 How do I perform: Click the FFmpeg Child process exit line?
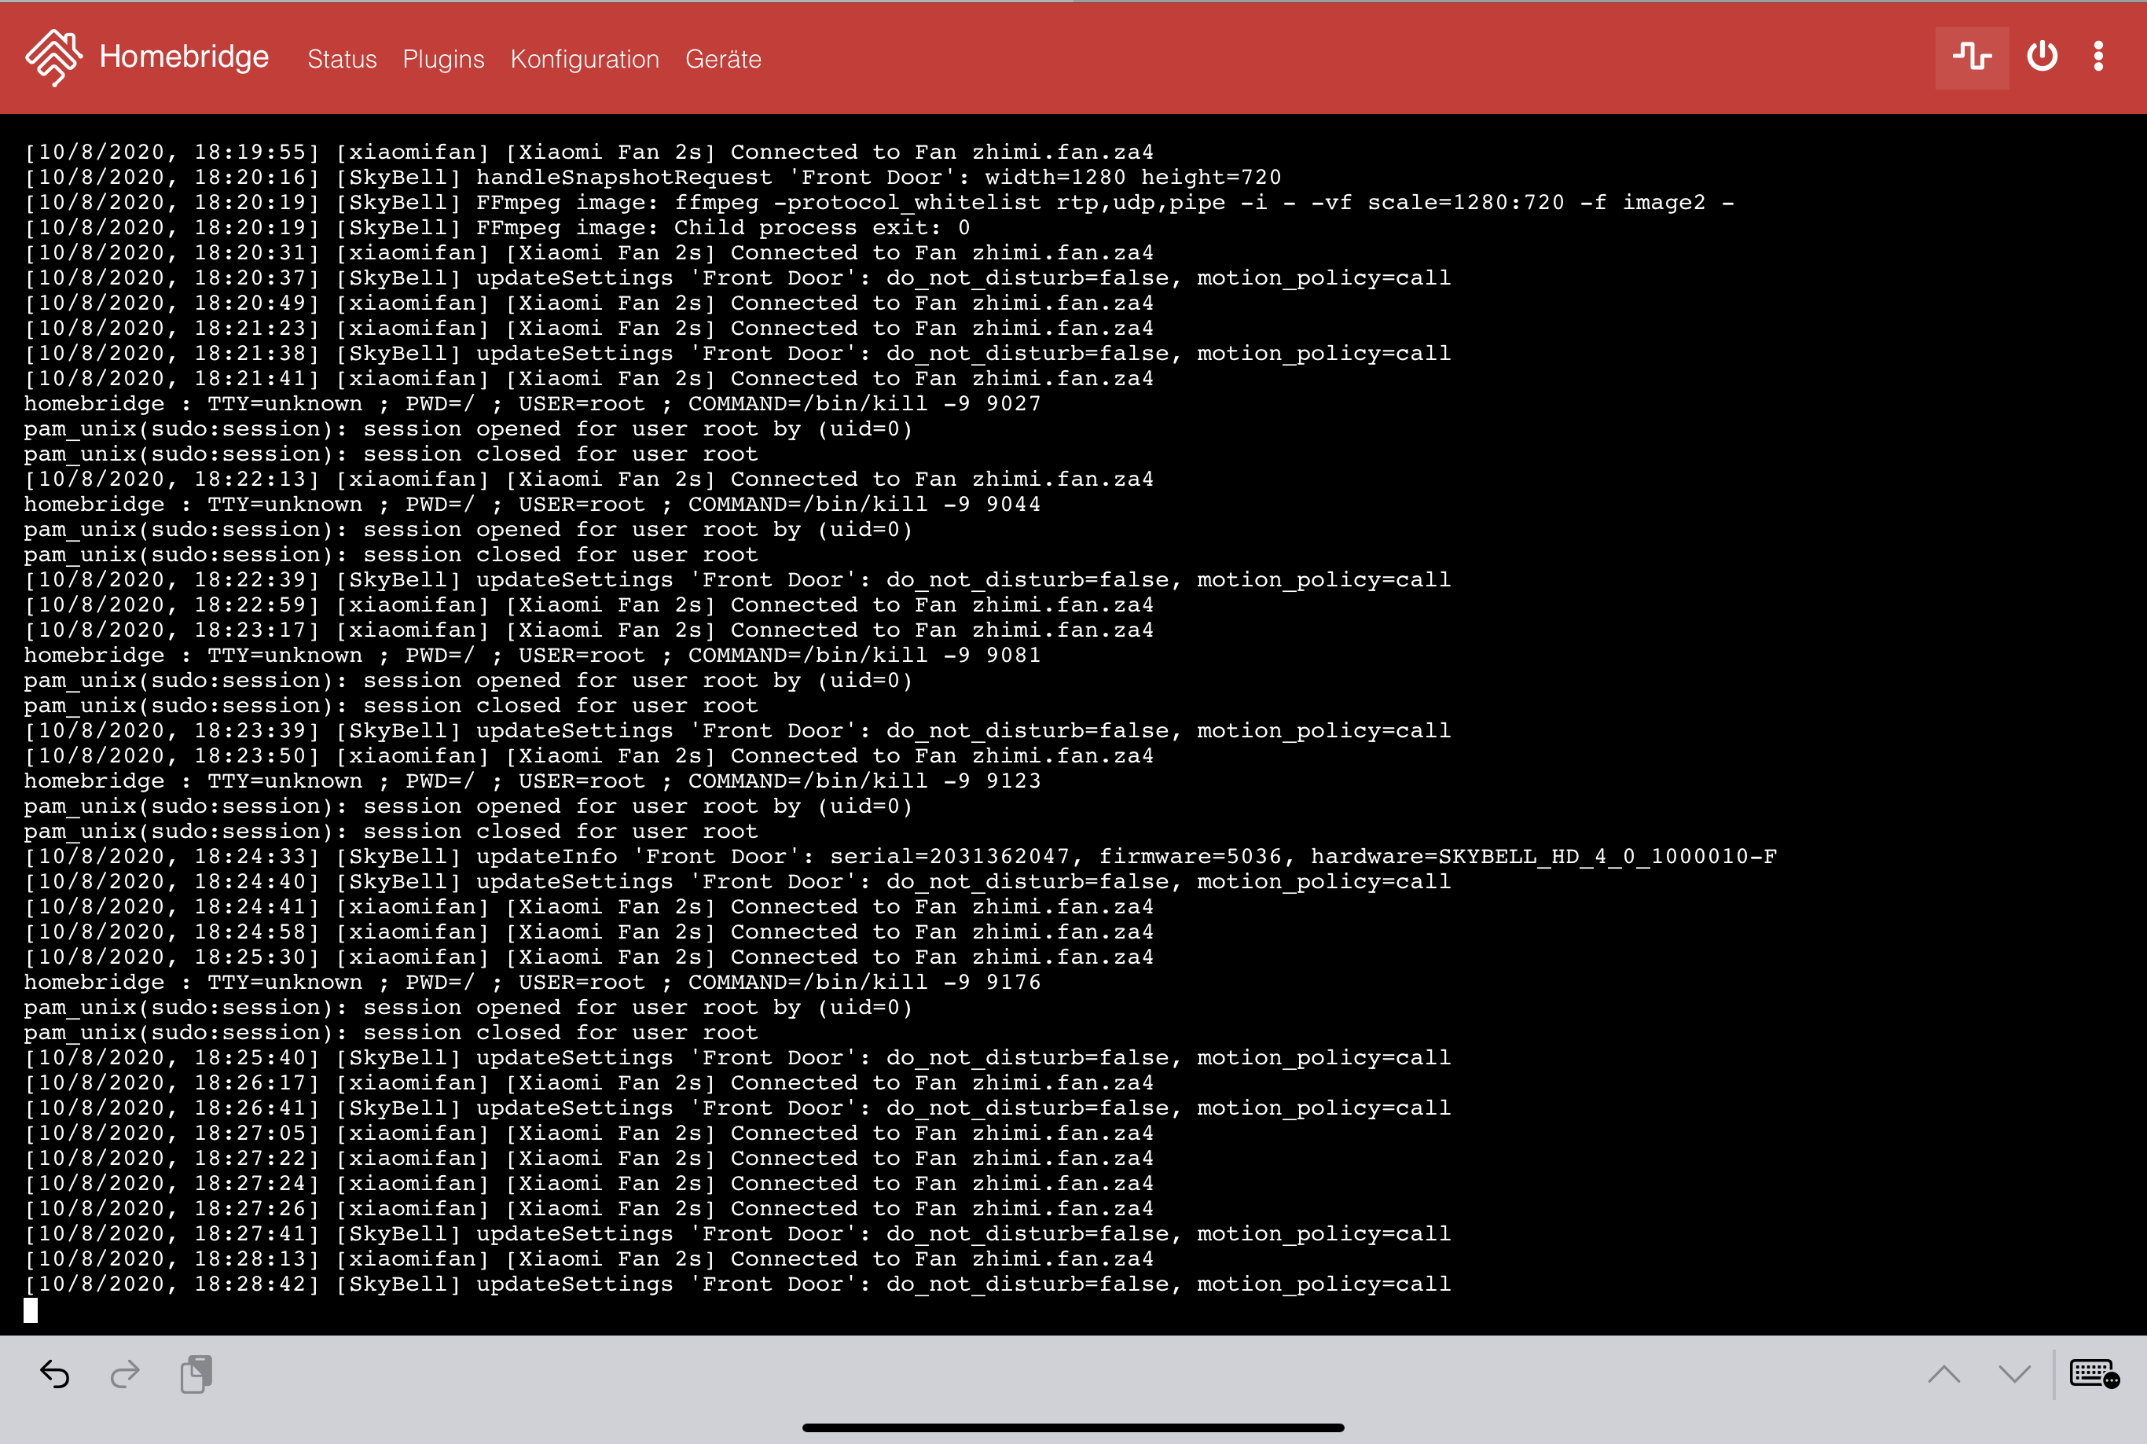point(497,227)
